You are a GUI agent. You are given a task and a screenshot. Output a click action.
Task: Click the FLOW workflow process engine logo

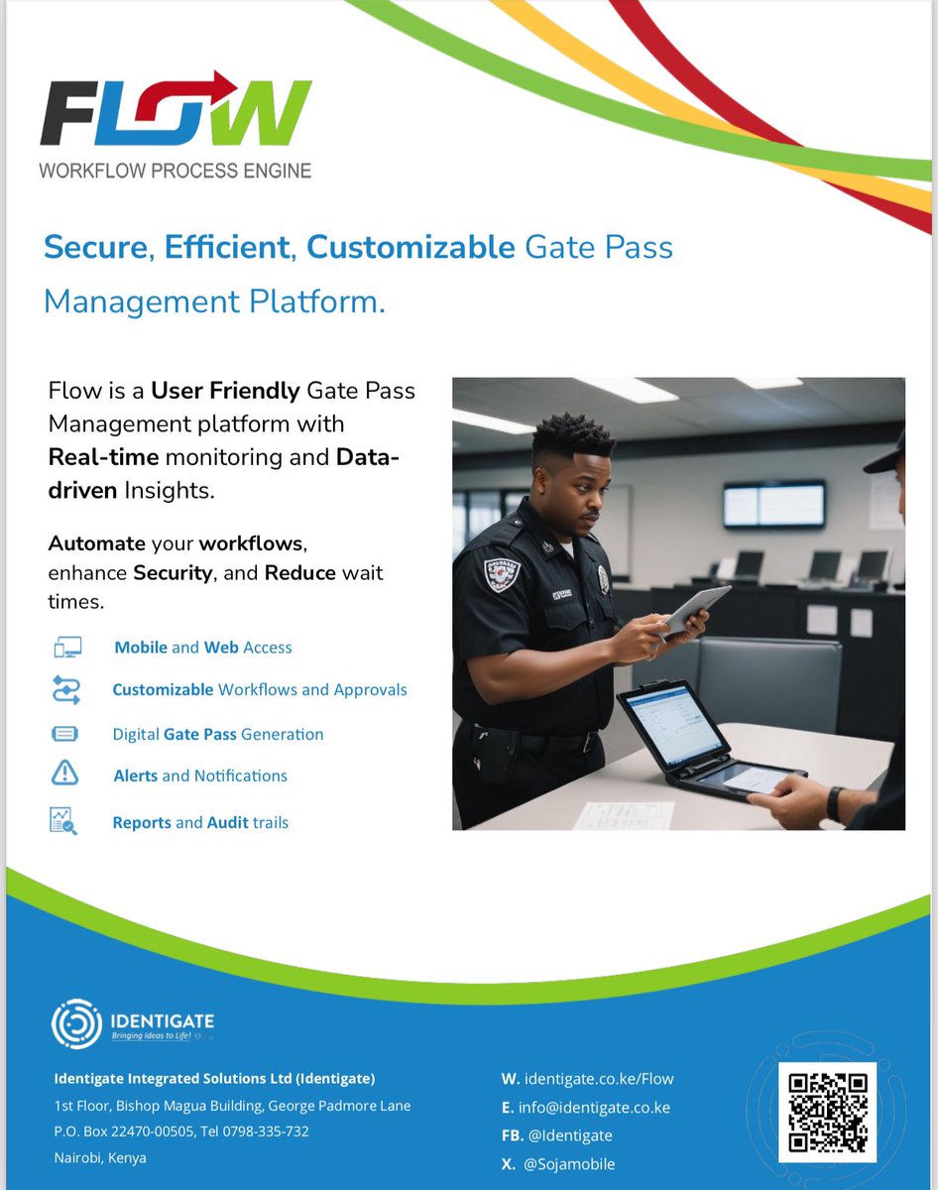176,124
